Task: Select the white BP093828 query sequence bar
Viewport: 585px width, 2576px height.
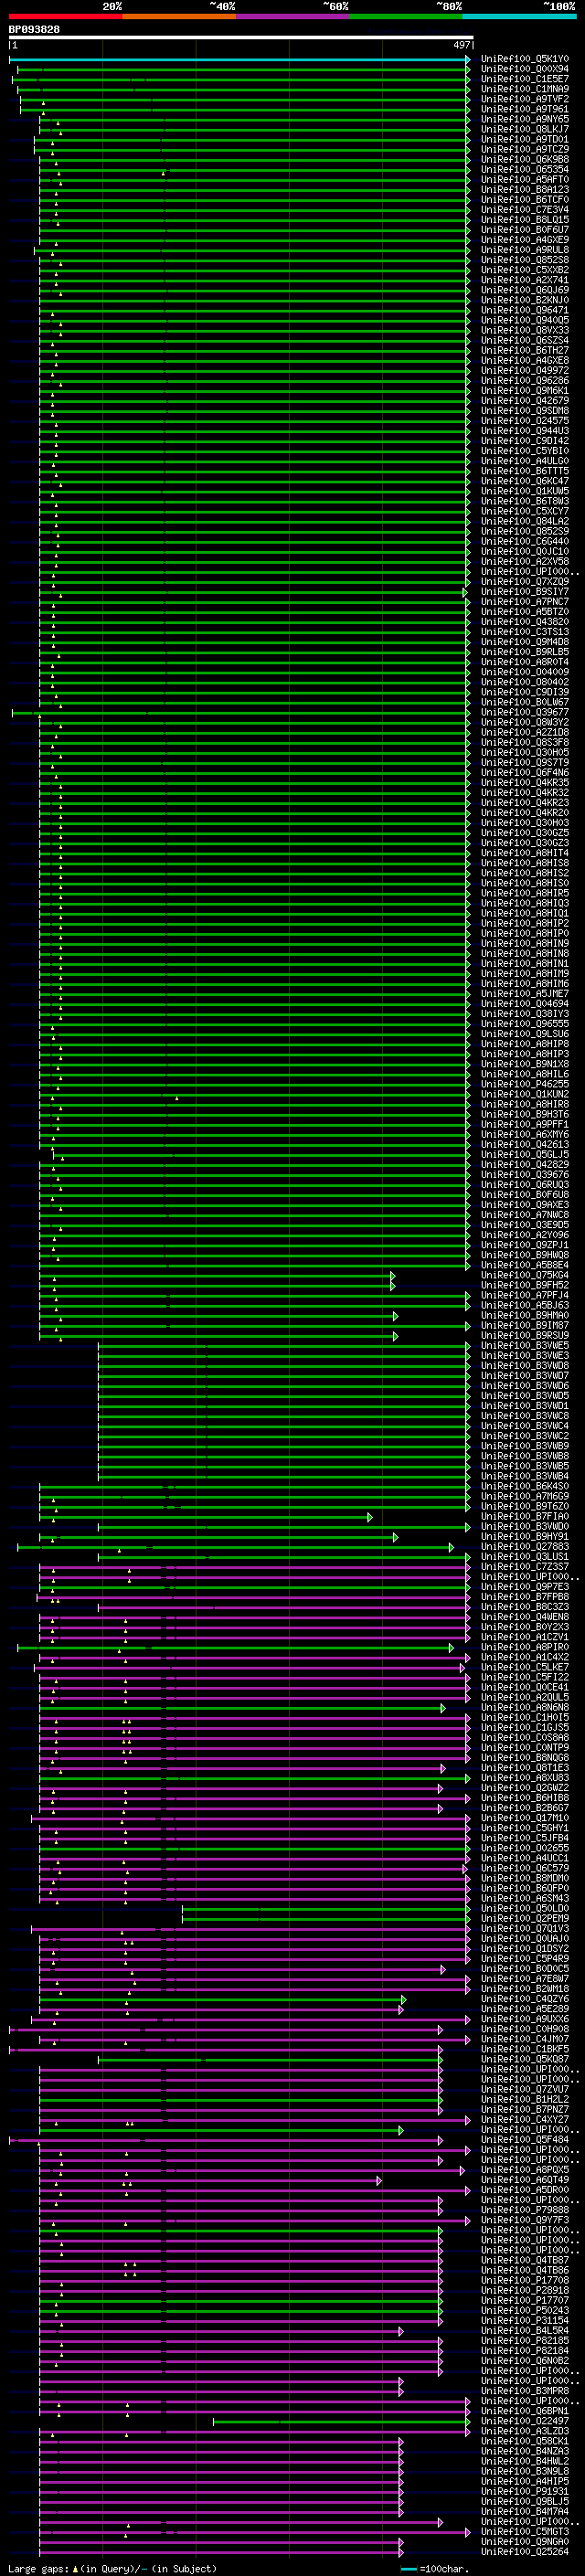Action: (240, 38)
